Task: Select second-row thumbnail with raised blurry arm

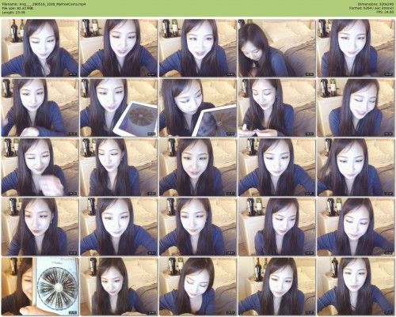Action: click(40, 108)
